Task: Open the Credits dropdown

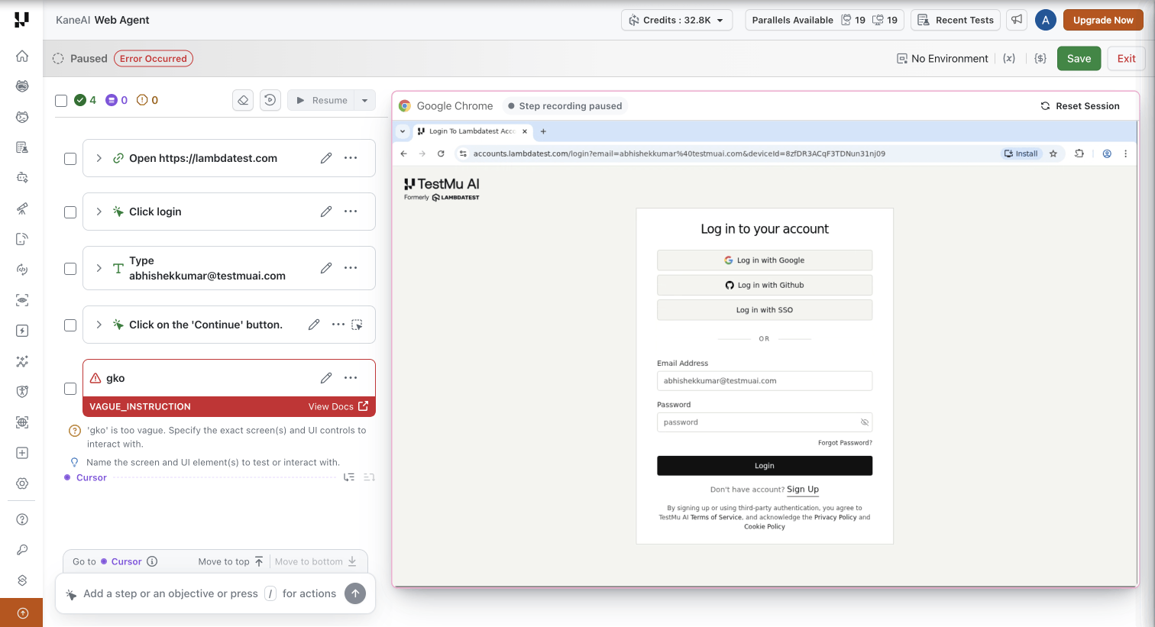Action: 677,20
